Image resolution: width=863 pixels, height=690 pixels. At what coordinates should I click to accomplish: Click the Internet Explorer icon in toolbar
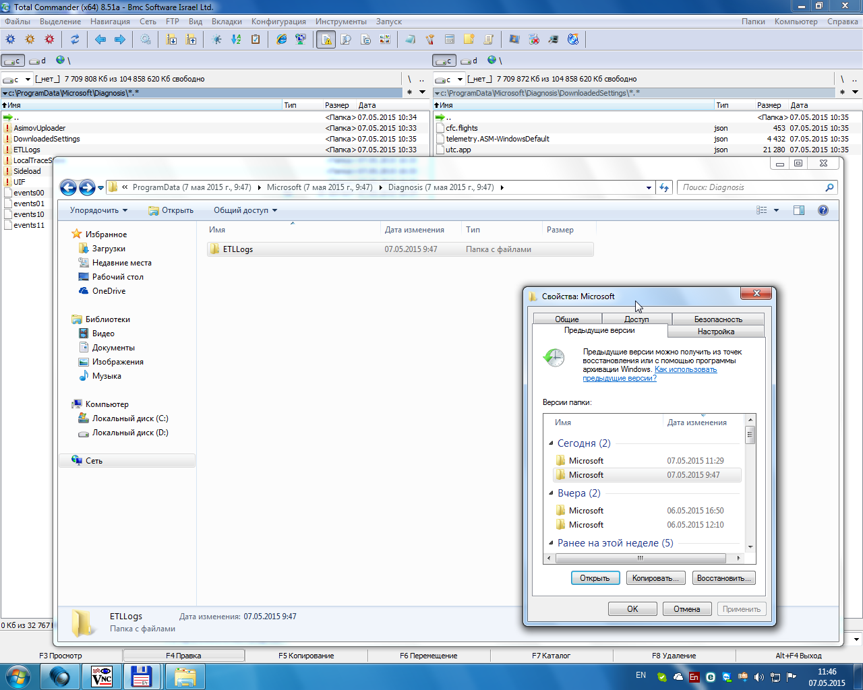click(x=281, y=40)
